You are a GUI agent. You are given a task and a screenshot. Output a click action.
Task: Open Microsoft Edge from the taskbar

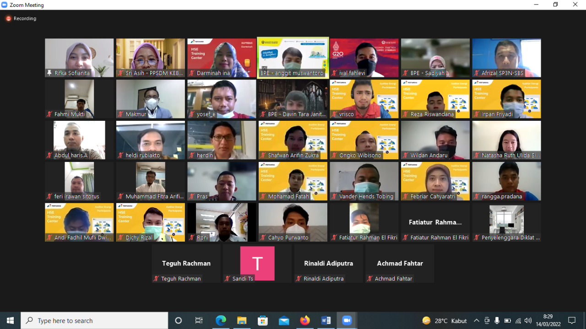(x=221, y=321)
